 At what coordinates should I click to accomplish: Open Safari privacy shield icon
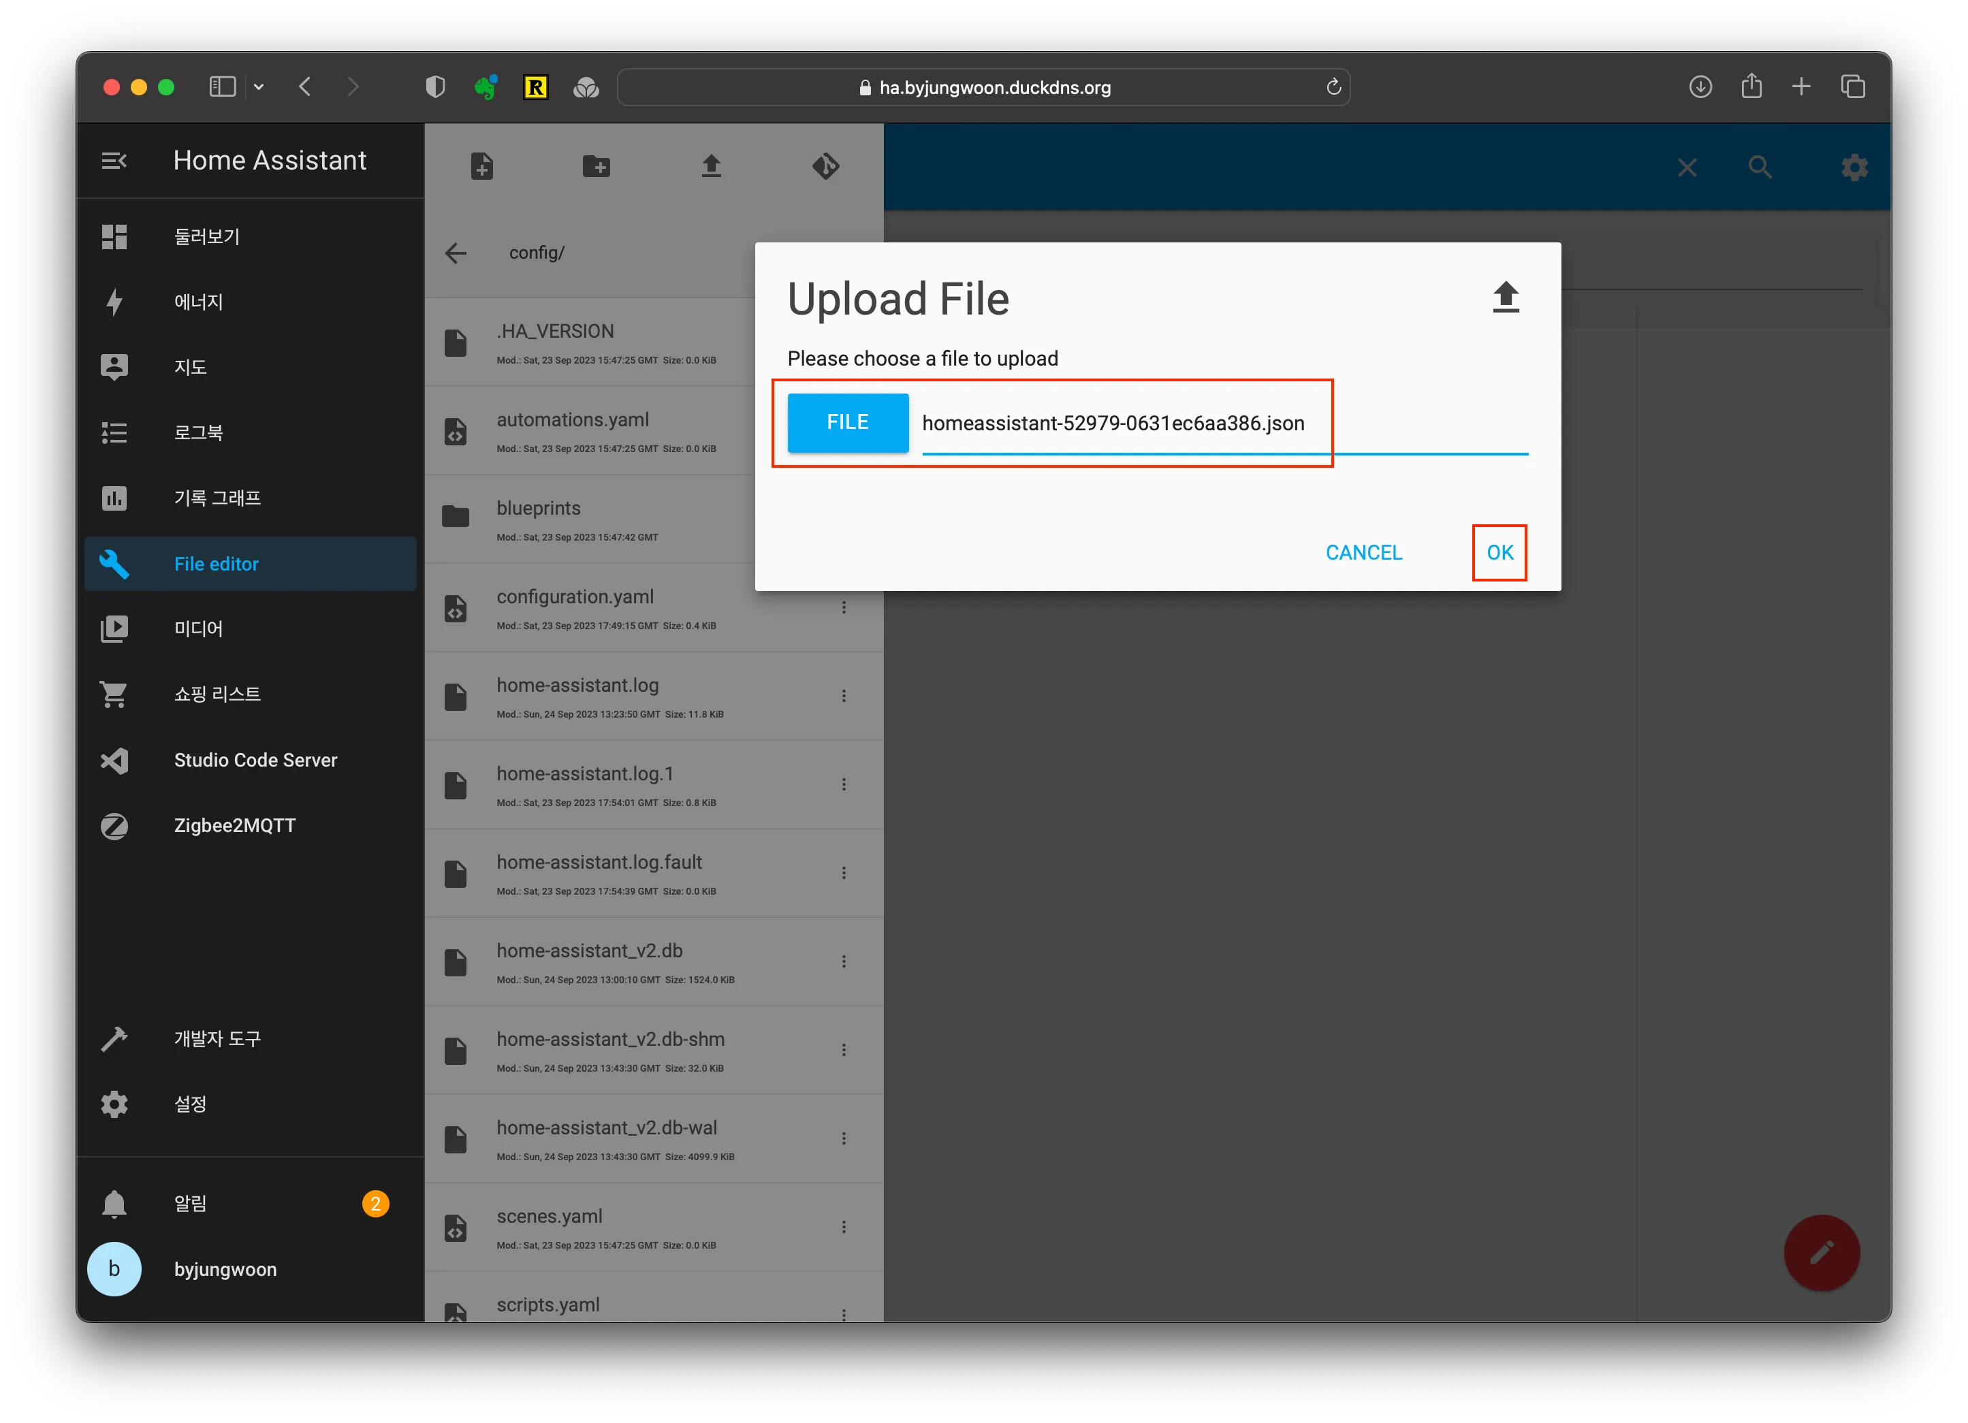click(x=434, y=86)
